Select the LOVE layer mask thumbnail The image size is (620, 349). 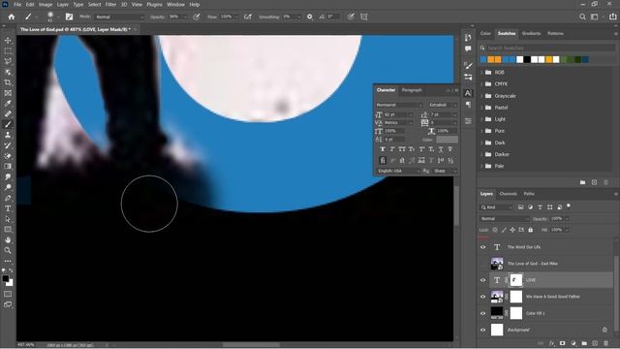point(516,280)
